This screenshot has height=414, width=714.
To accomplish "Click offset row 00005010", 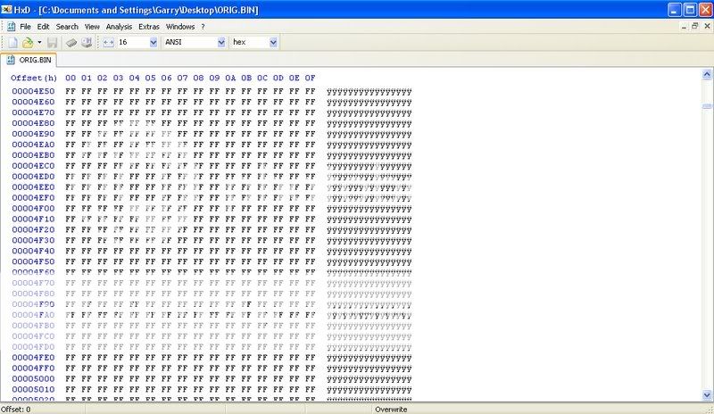I will [x=33, y=389].
